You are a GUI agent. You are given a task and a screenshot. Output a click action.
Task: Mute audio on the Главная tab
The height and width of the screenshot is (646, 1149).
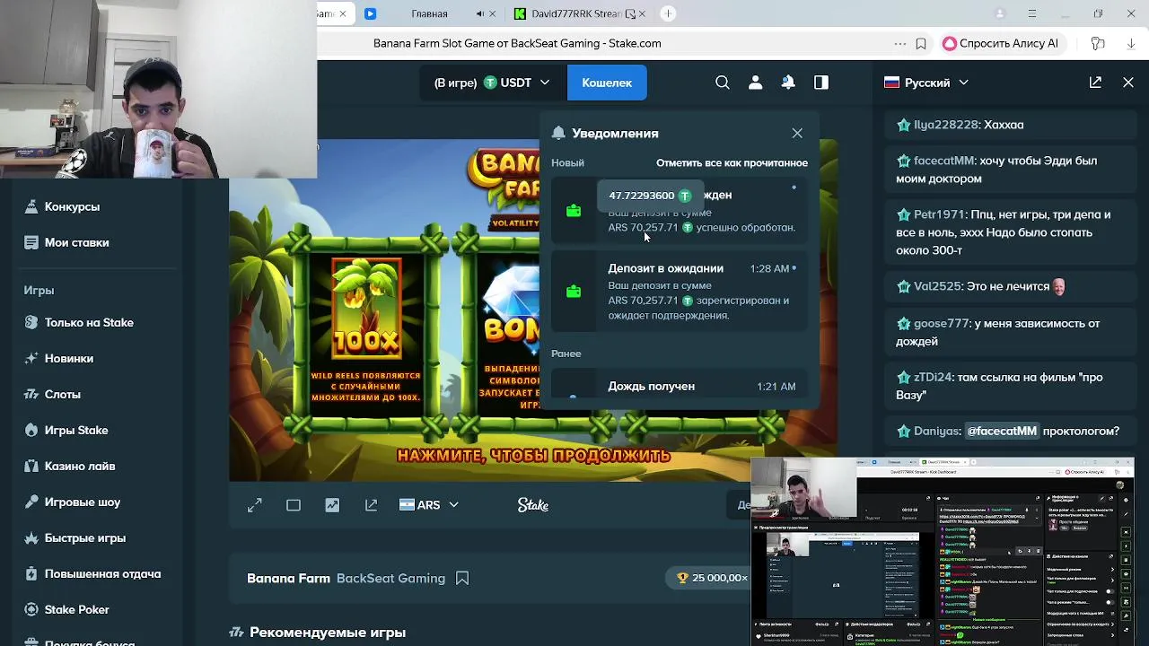(x=479, y=13)
